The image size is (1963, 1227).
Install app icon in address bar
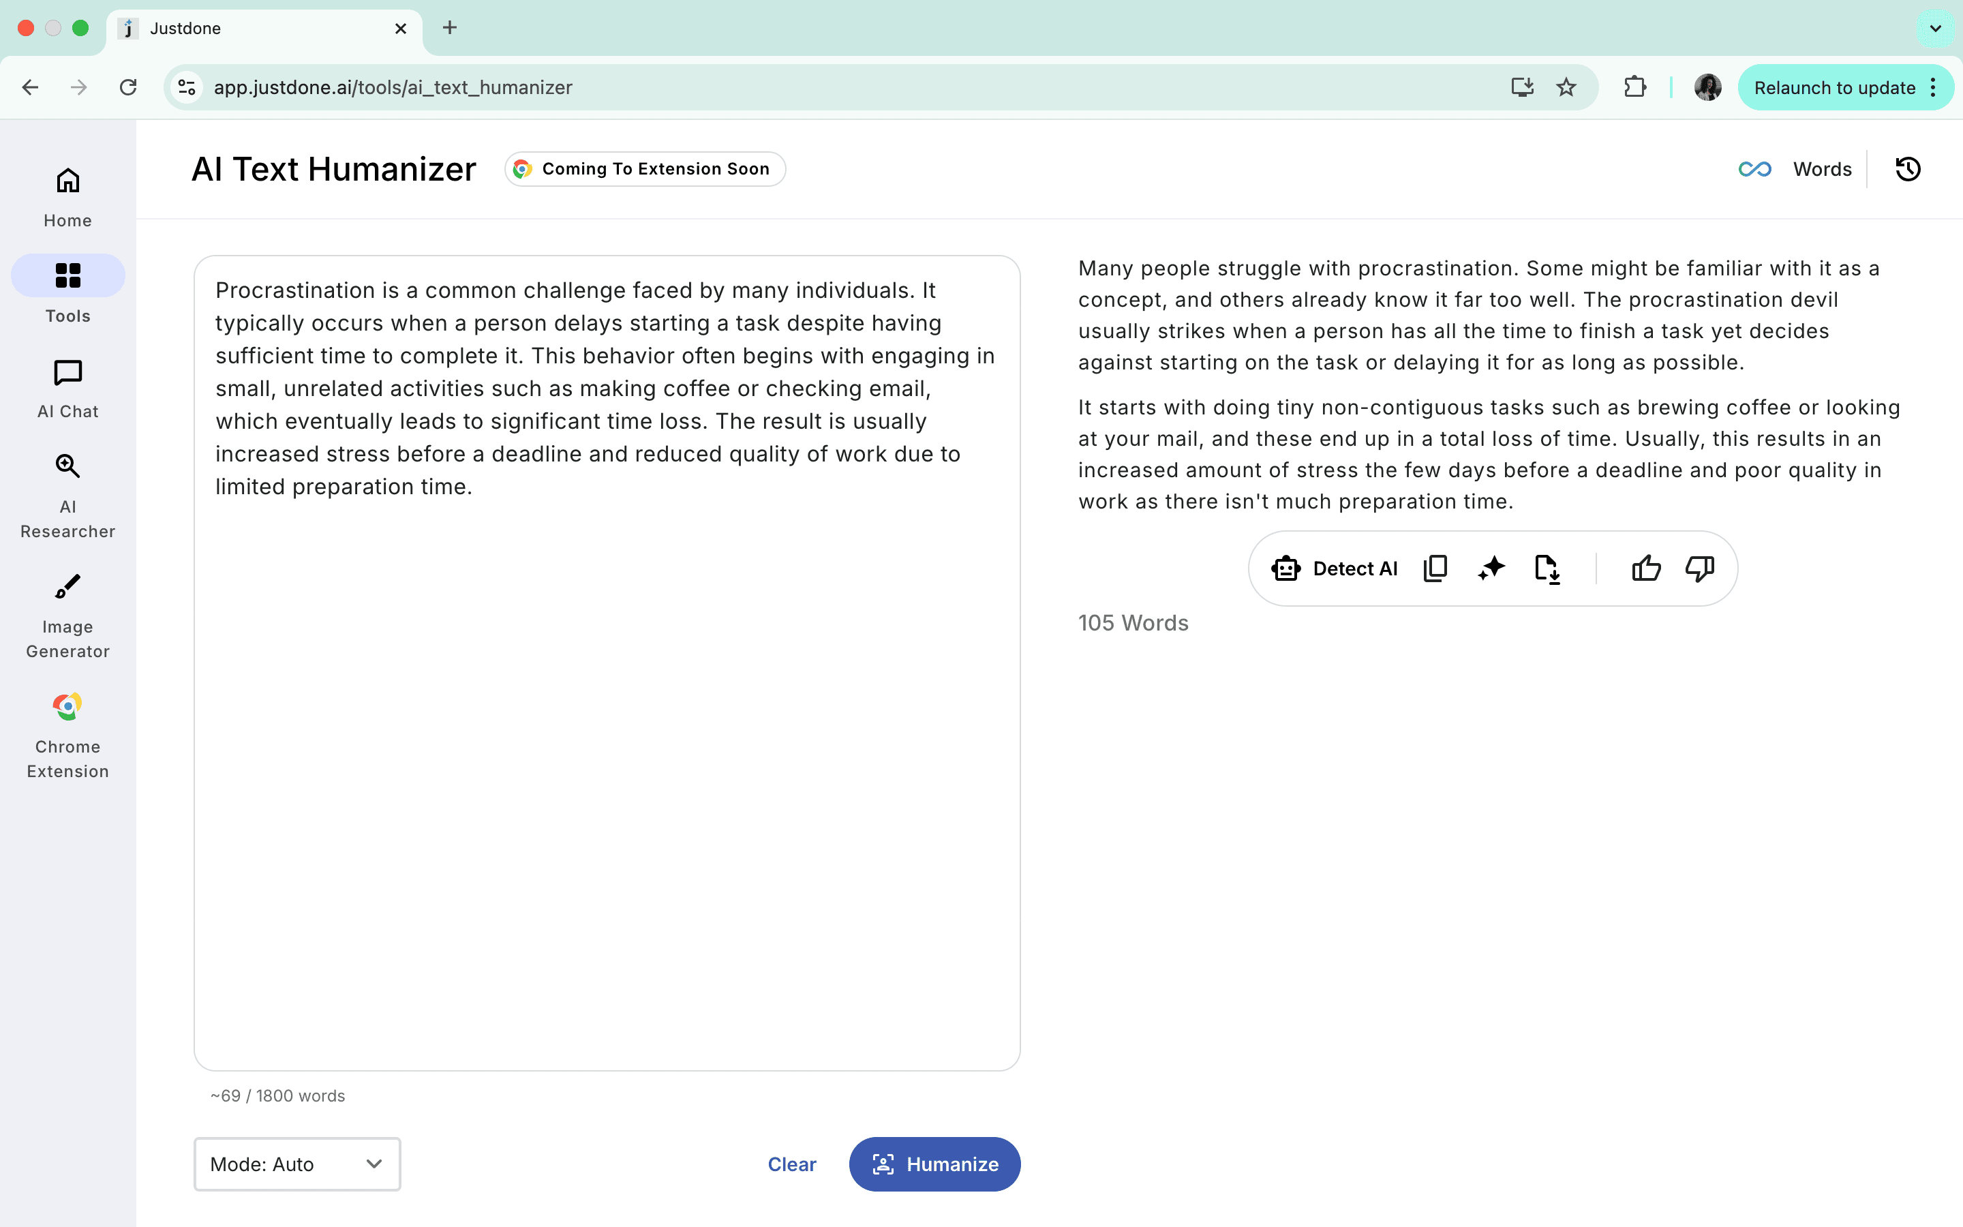[x=1522, y=88]
